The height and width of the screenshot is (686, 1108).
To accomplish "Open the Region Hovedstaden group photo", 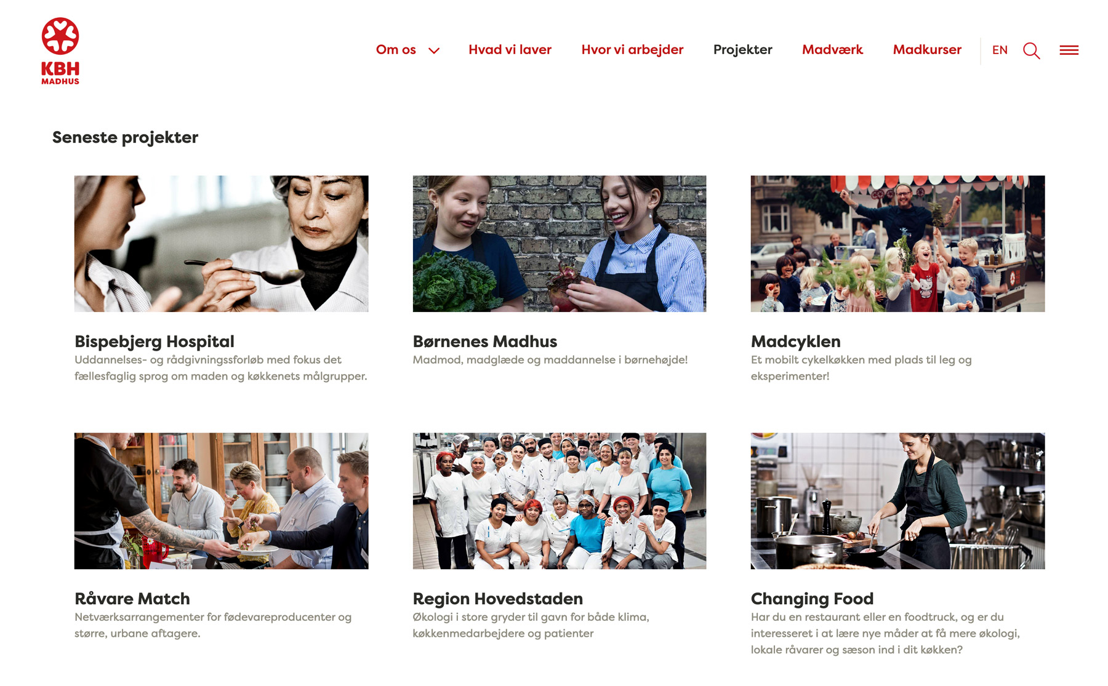I will pyautogui.click(x=560, y=501).
